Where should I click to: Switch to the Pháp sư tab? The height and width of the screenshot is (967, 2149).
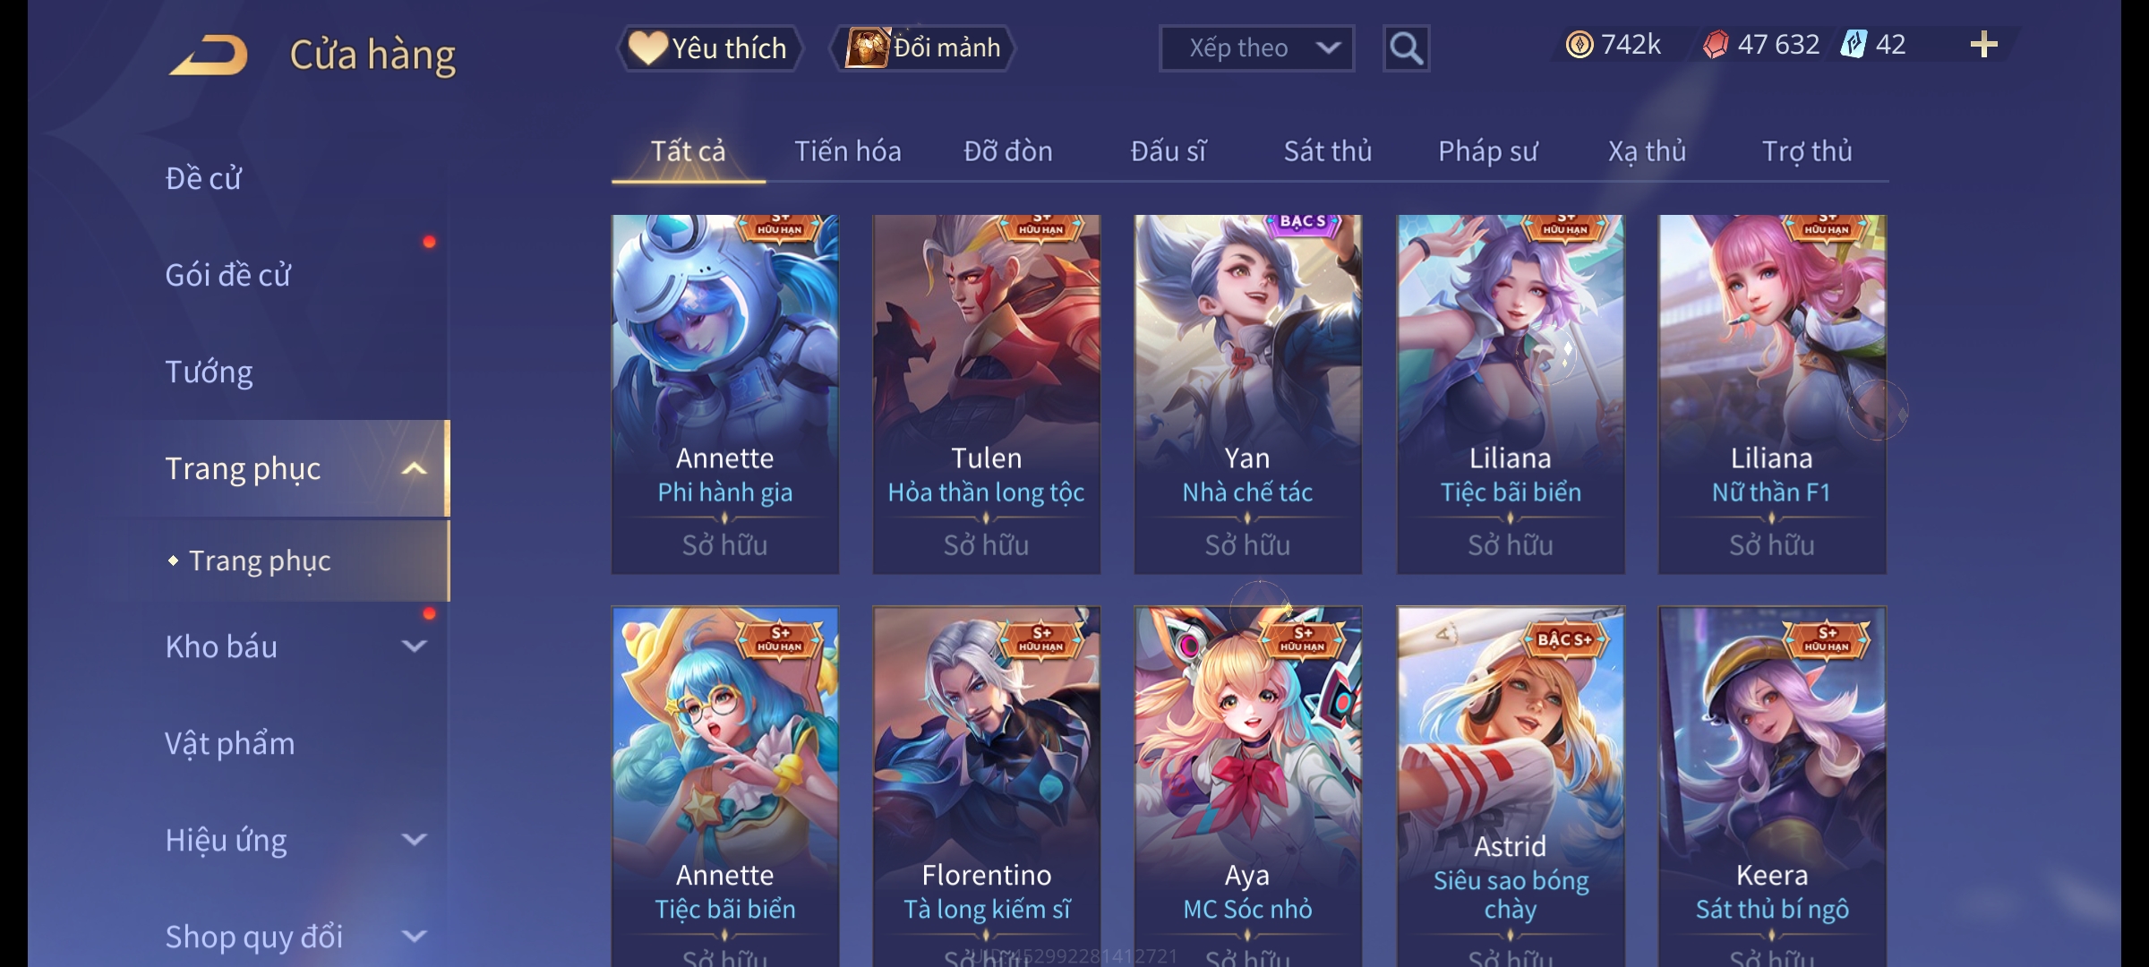point(1487,151)
